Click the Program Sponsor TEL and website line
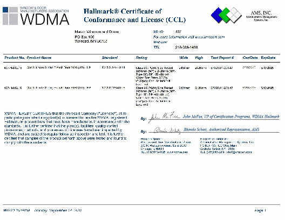 click(164, 152)
